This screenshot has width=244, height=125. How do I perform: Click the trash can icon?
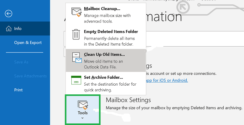pyautogui.click(x=76, y=34)
